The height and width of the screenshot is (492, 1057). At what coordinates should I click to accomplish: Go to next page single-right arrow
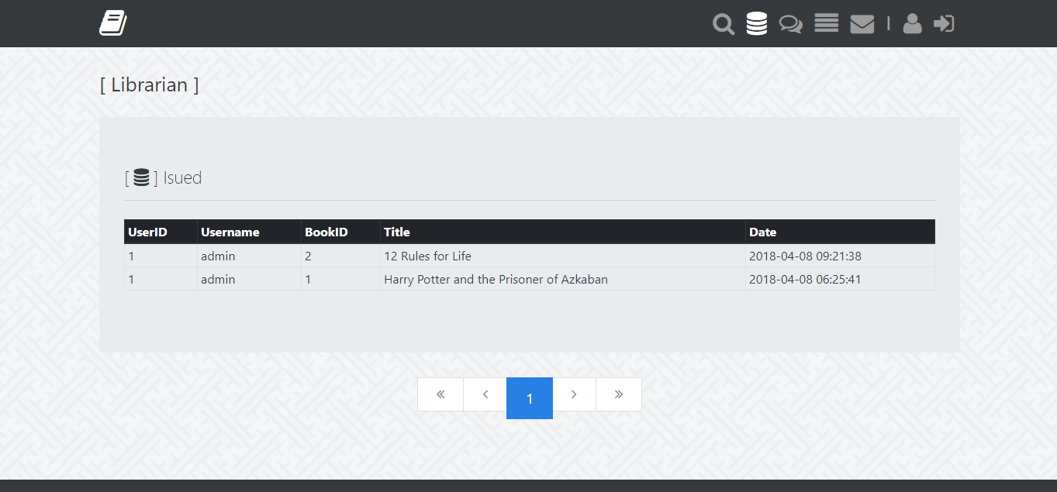(x=574, y=394)
